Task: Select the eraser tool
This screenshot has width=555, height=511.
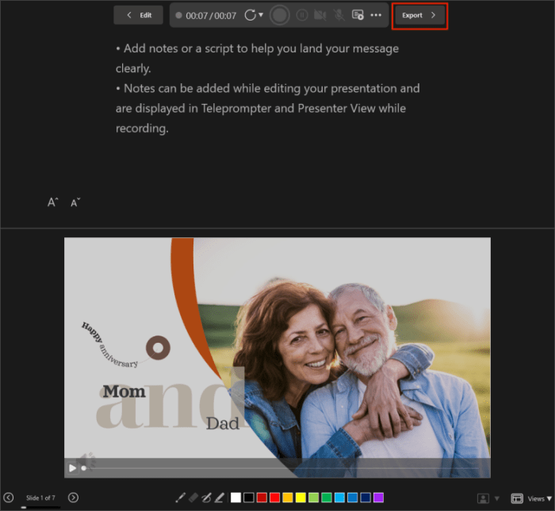Action: (193, 498)
